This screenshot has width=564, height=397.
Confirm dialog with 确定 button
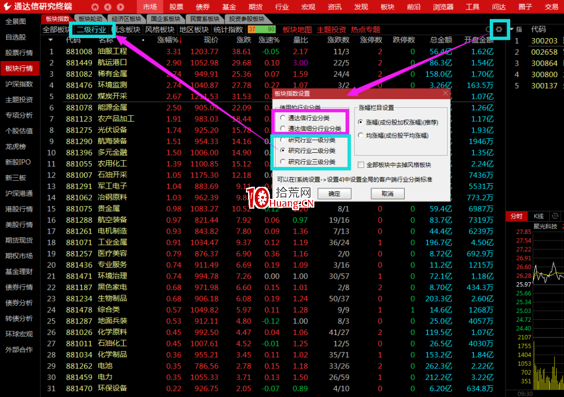[334, 194]
